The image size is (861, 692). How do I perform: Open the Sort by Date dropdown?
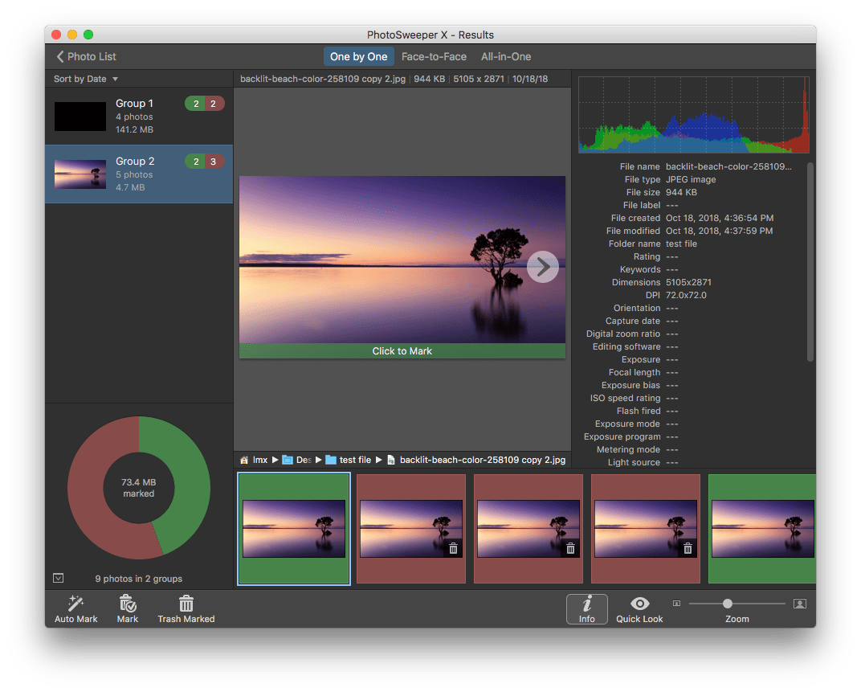coord(86,79)
